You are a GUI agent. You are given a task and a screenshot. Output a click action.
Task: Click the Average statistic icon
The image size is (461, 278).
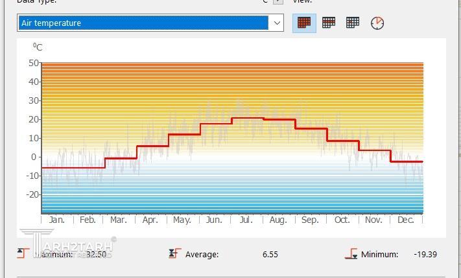tap(174, 254)
